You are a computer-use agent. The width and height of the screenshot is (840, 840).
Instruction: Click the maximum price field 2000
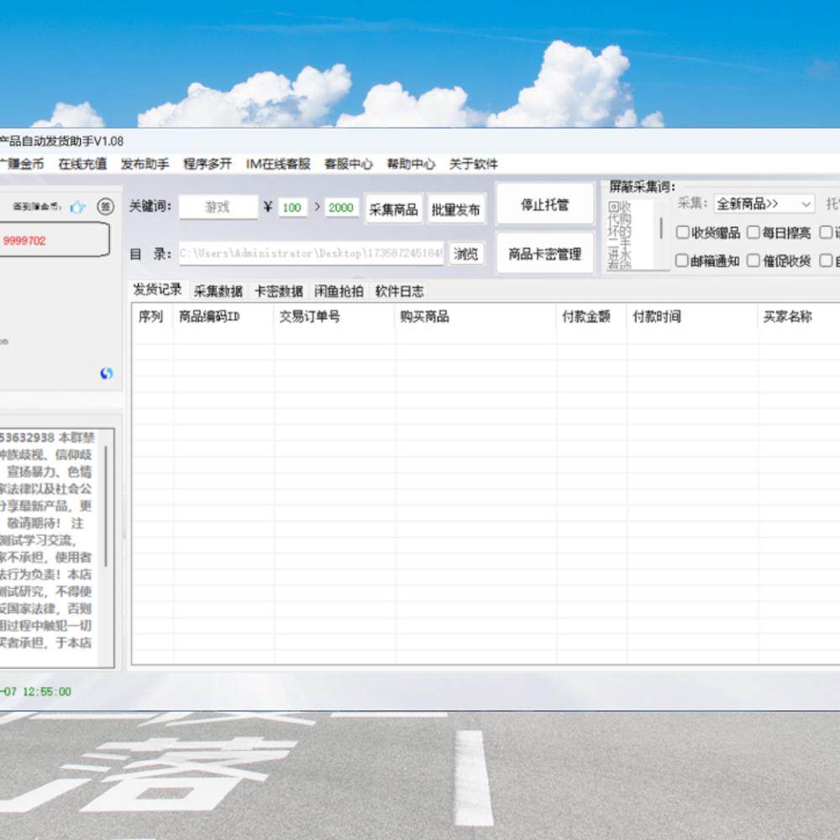coord(341,207)
